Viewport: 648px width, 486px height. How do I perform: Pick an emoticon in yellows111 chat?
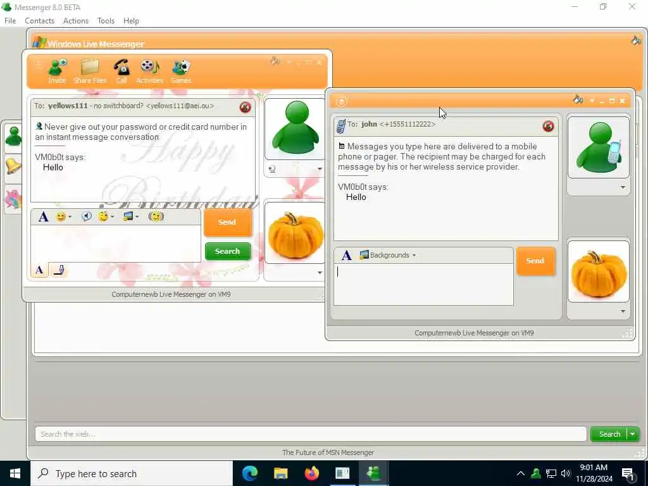pyautogui.click(x=61, y=216)
